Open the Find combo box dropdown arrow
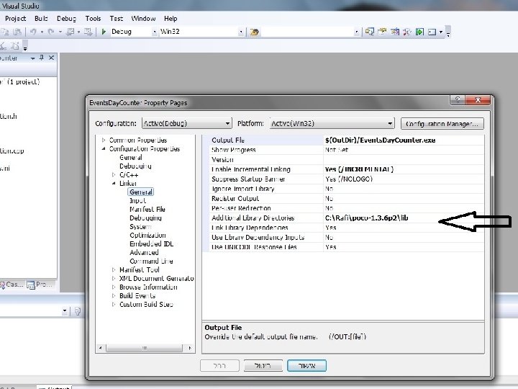 tap(356, 32)
